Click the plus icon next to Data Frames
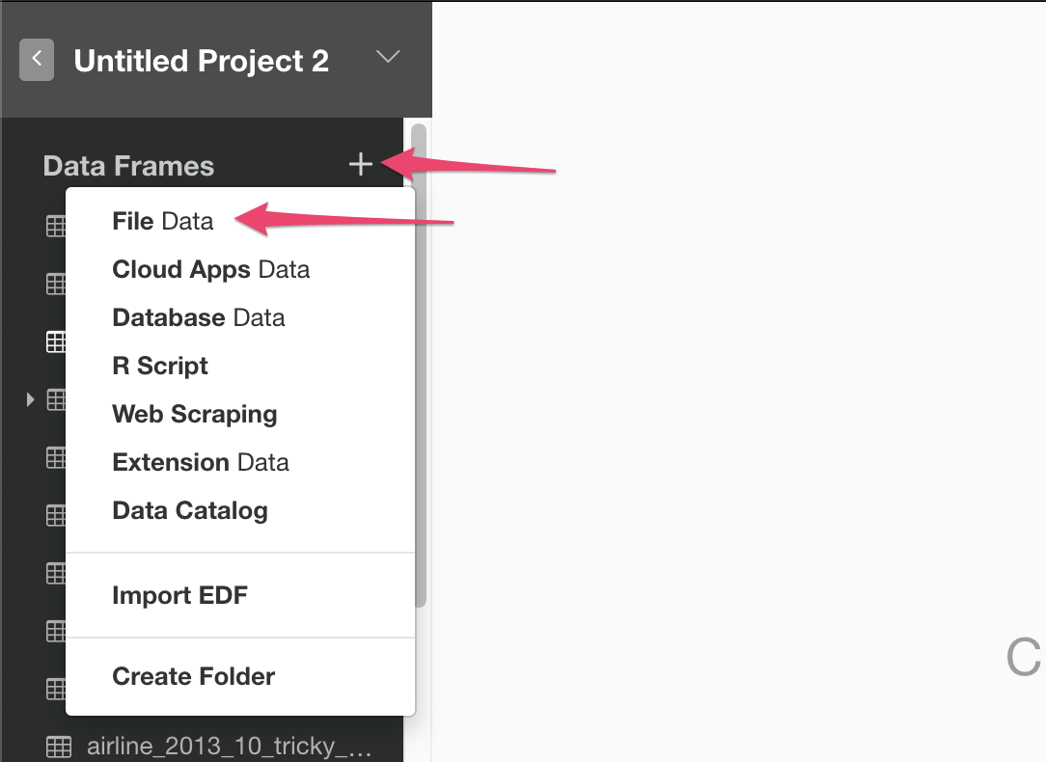Image resolution: width=1046 pixels, height=762 pixels. (361, 164)
